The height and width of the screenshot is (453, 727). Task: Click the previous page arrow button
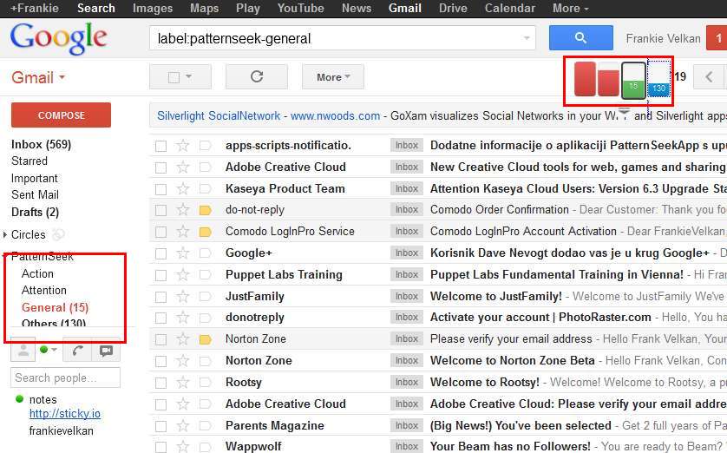point(709,76)
